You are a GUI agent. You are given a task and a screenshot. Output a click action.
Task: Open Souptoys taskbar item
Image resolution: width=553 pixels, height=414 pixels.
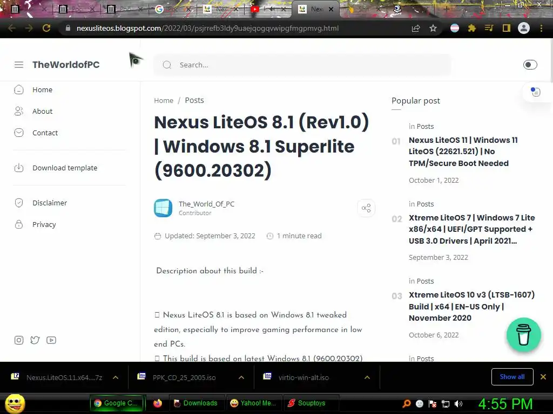point(311,403)
